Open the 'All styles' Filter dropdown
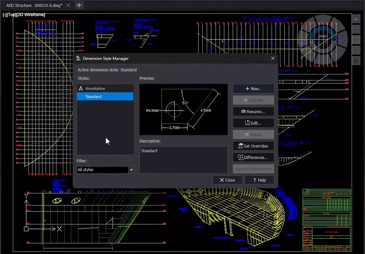The image size is (365, 254). (x=131, y=170)
